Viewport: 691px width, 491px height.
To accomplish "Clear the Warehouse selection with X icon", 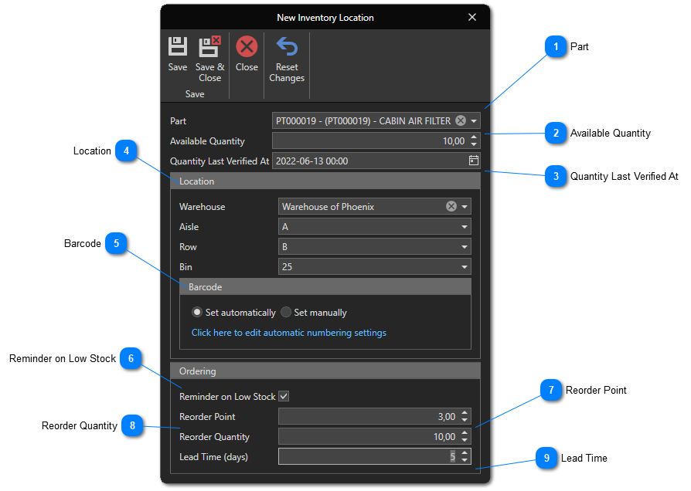I will [x=451, y=207].
